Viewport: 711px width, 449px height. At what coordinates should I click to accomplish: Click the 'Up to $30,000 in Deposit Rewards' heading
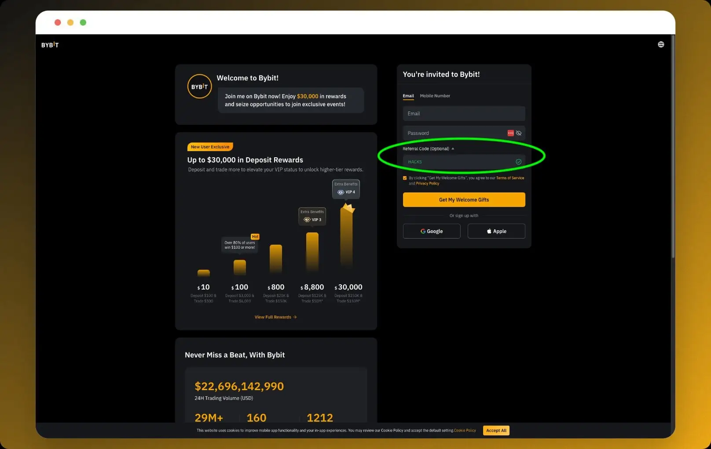245,160
